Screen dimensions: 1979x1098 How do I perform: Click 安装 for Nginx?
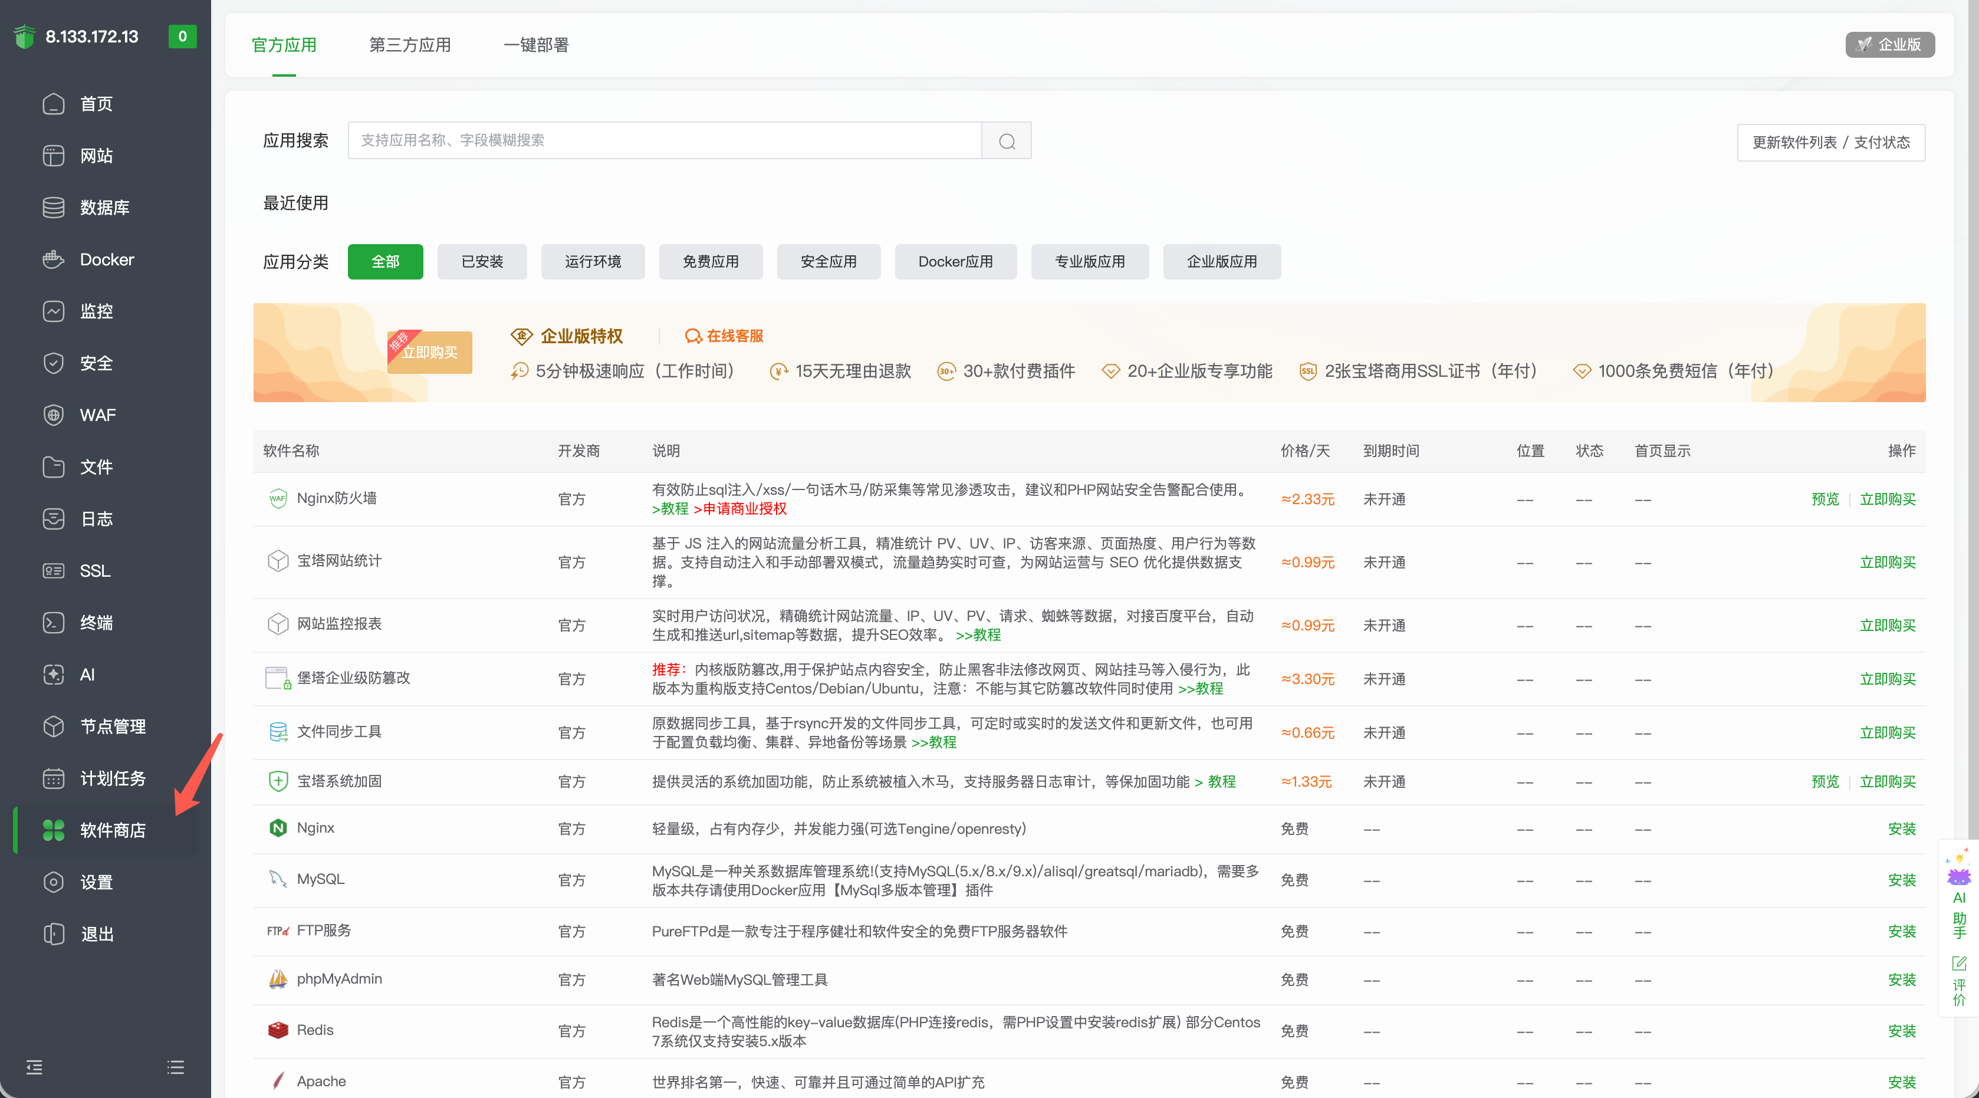click(x=1902, y=829)
